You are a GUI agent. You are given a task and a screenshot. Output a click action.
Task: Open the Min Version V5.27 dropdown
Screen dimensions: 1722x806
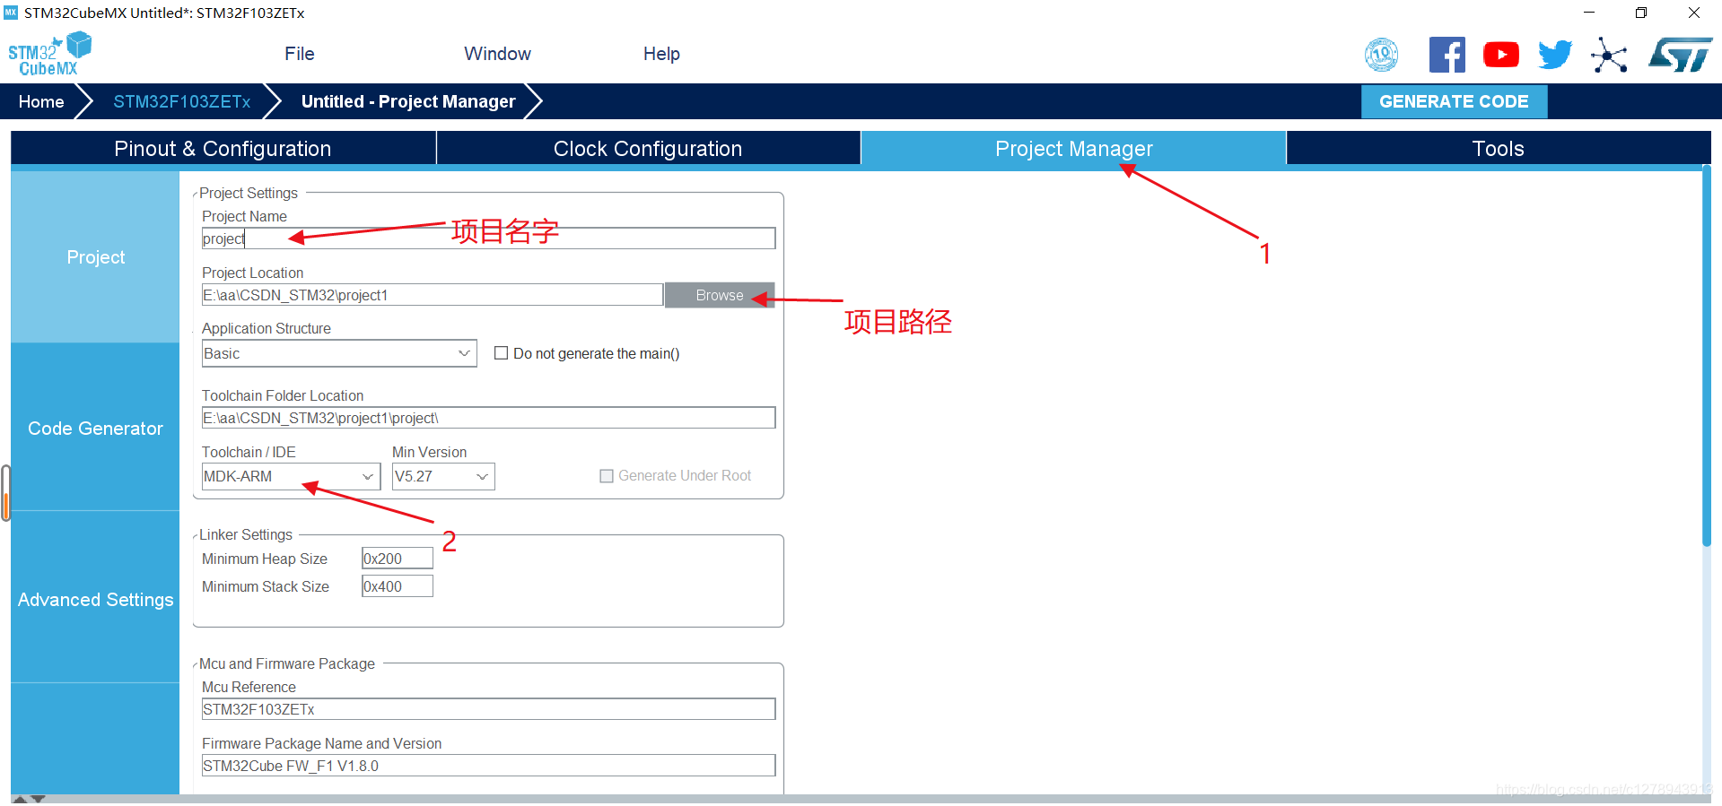pos(443,476)
